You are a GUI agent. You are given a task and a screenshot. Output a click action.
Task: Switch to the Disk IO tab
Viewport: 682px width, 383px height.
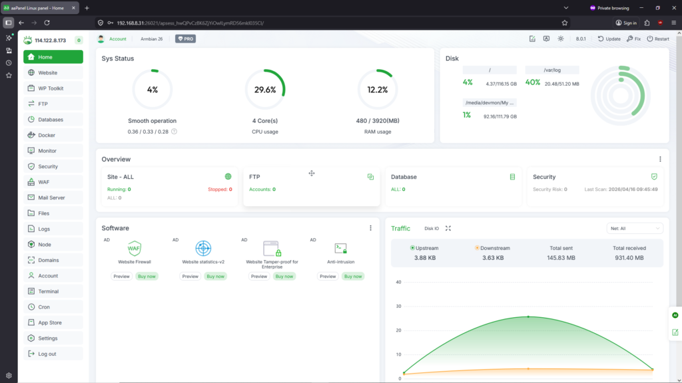click(432, 228)
